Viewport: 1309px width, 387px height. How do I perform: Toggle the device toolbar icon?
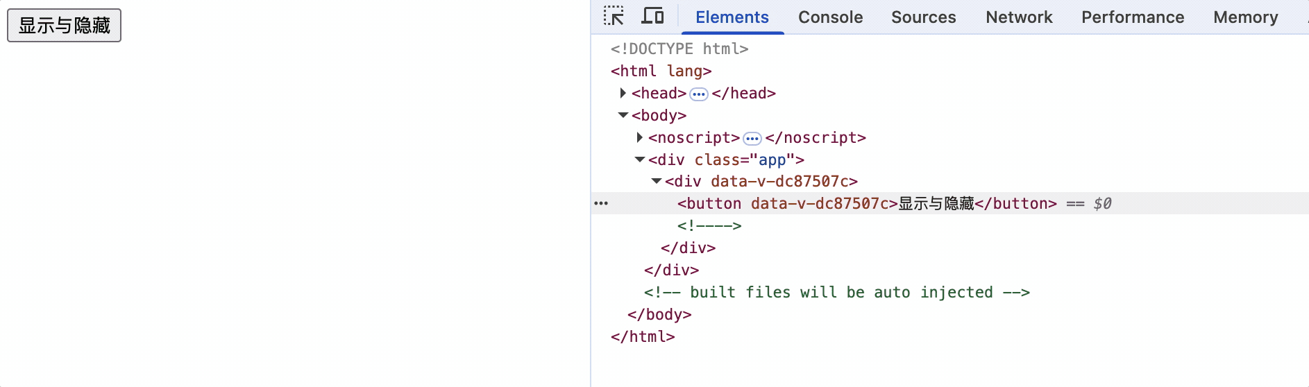tap(652, 16)
